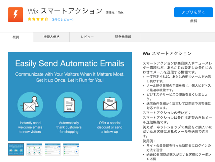215x162 pixels.
Task: Open the 開発元情報 tab
Action: pyautogui.click(x=123, y=37)
